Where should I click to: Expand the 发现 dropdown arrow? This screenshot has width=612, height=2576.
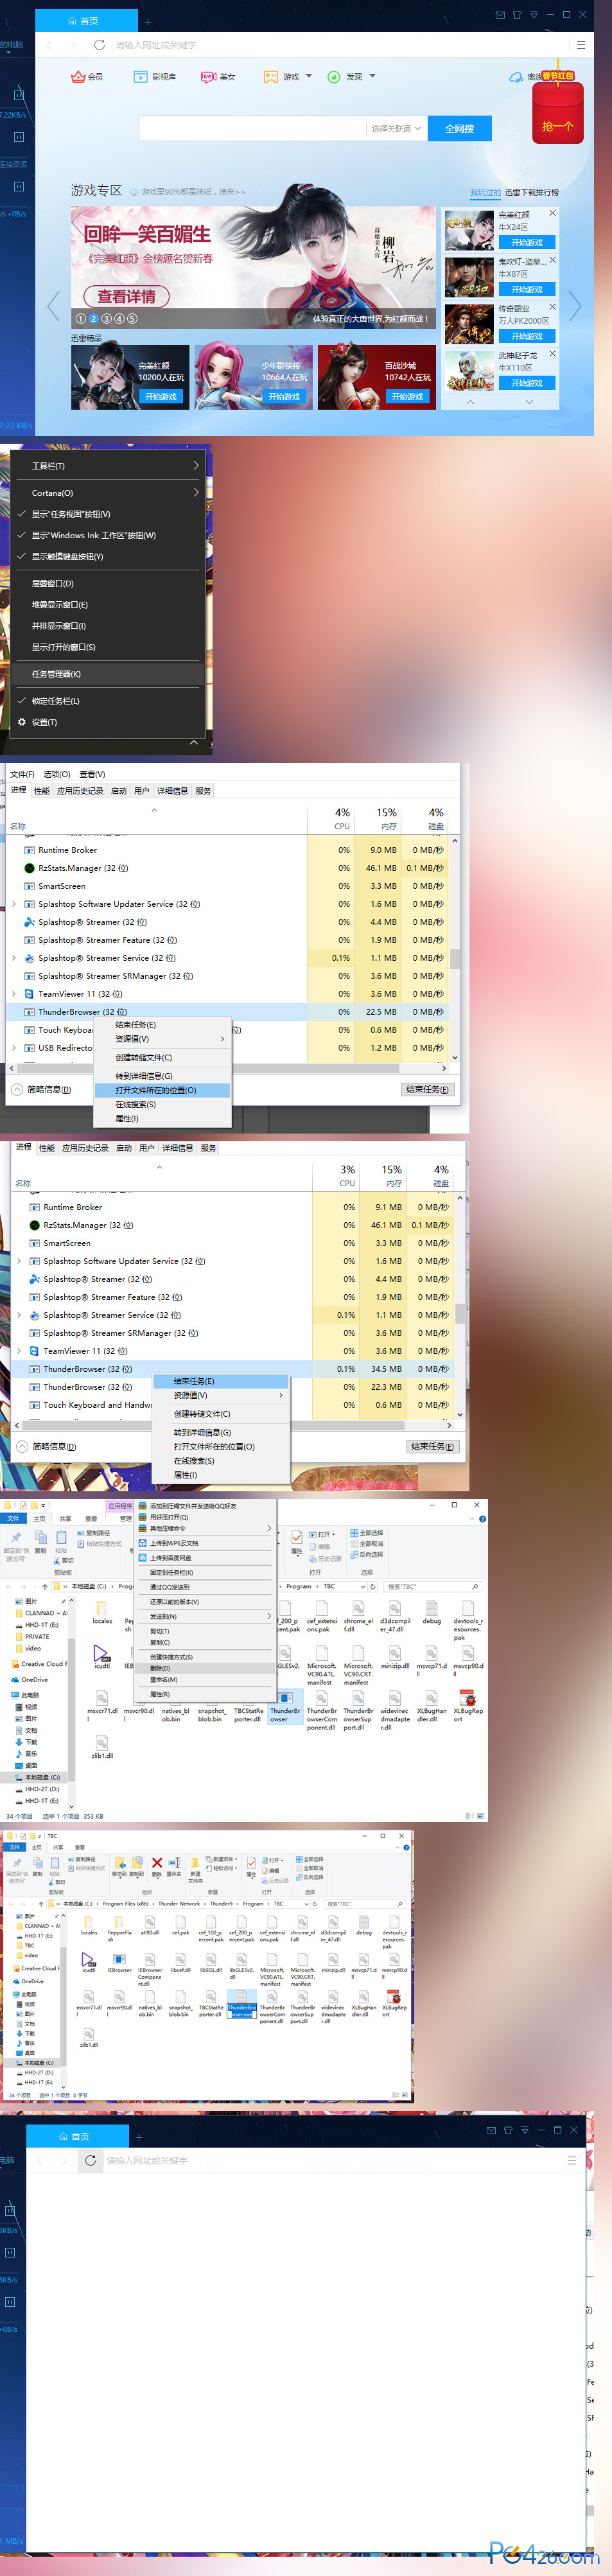pos(372,76)
